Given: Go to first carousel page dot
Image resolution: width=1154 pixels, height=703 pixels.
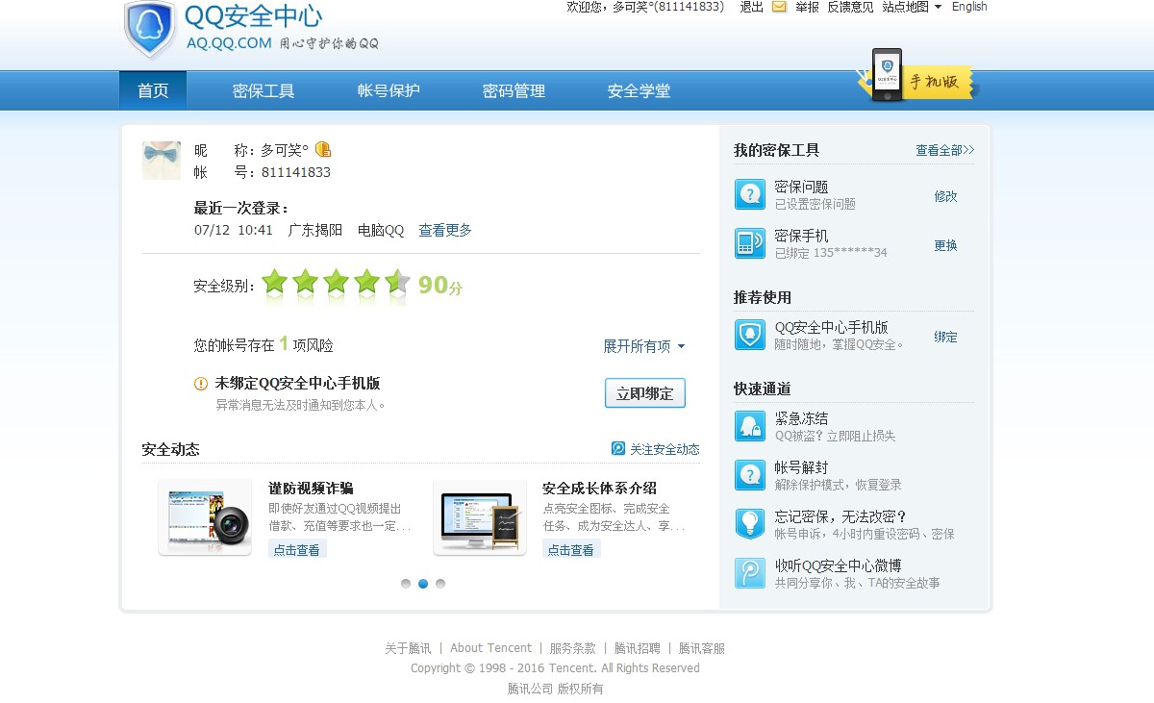Looking at the screenshot, I should 406,584.
